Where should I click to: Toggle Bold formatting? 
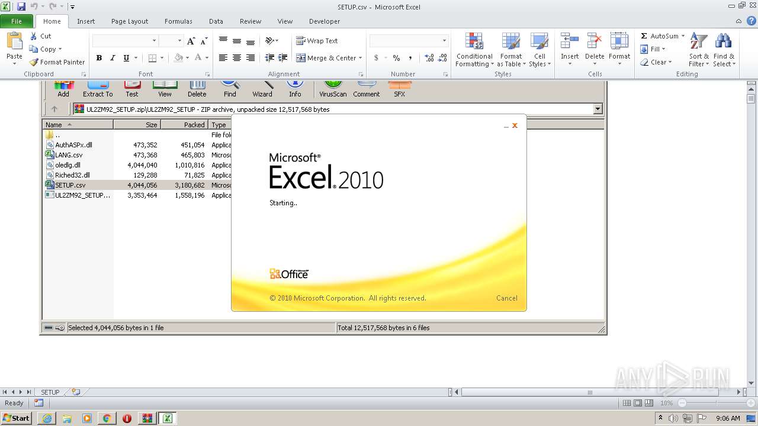coord(99,58)
